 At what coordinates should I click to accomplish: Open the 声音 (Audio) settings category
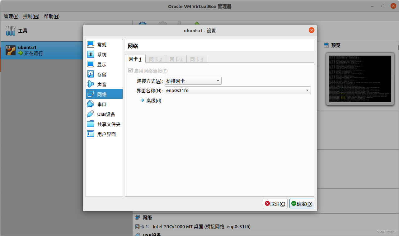click(x=104, y=84)
